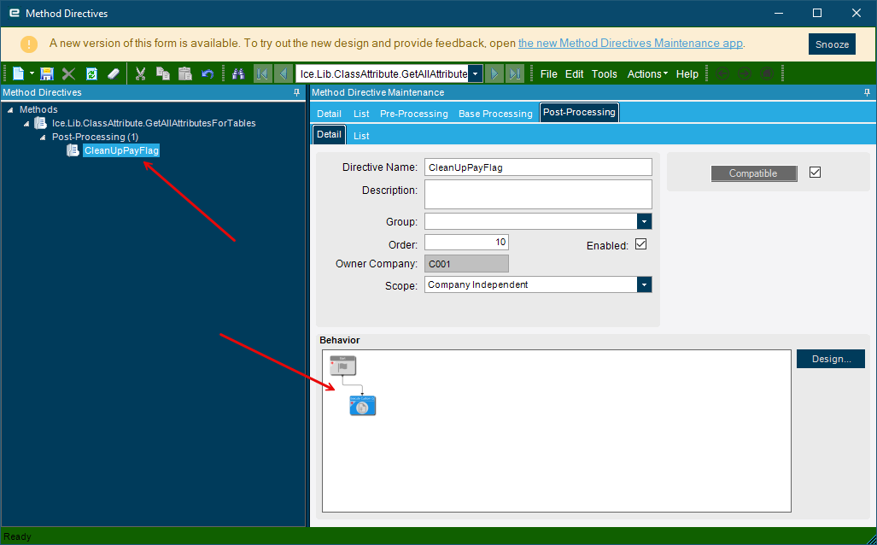Click the Start flag node in Behavior
877x545 pixels.
(342, 366)
